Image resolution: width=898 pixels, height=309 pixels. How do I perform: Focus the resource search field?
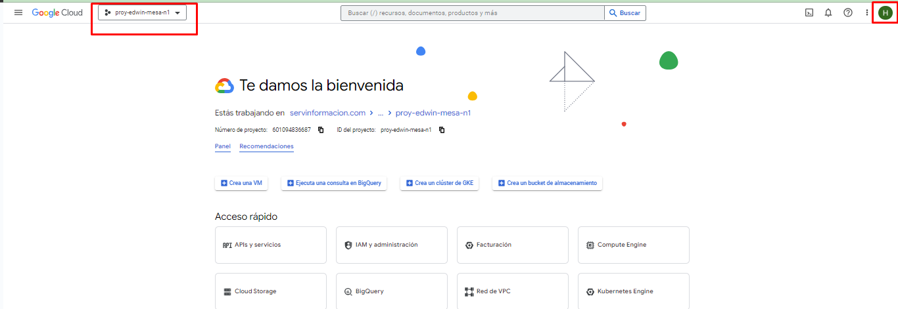pos(472,12)
